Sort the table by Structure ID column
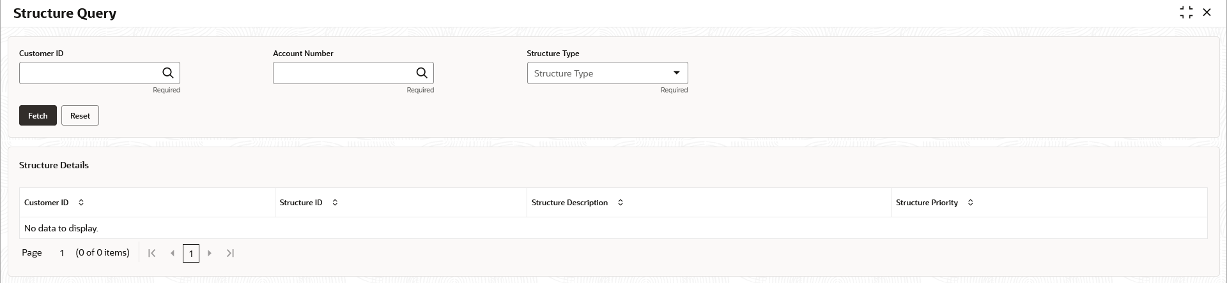Screen dimensions: 1227x283 coord(335,203)
